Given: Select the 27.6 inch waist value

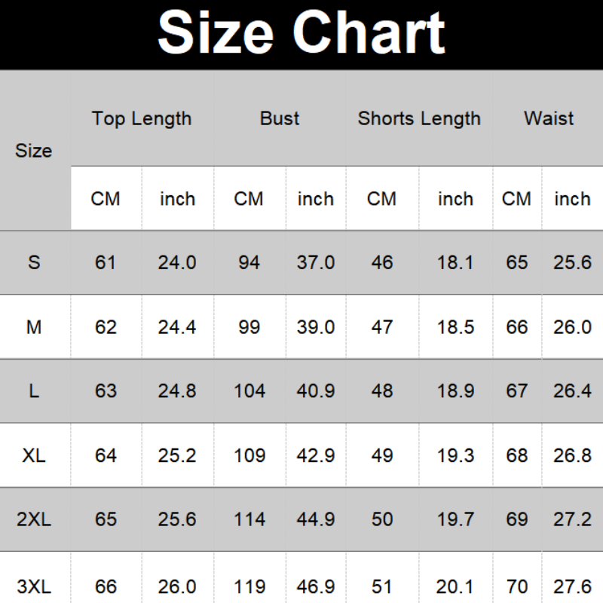Looking at the screenshot, I should [572, 586].
